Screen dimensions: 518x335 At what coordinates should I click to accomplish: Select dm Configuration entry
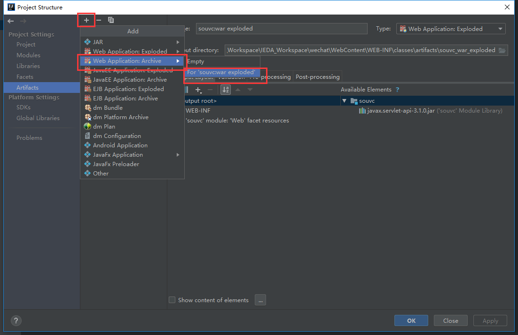[132, 136]
